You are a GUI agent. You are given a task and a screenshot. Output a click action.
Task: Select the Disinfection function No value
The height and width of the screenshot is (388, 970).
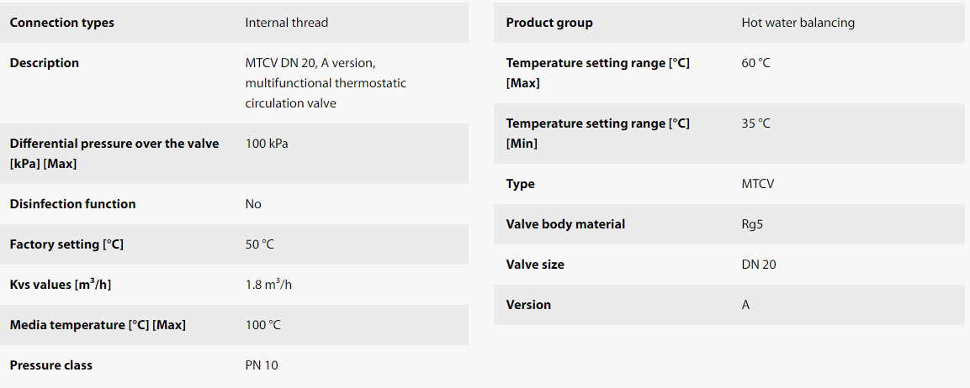[x=253, y=204]
